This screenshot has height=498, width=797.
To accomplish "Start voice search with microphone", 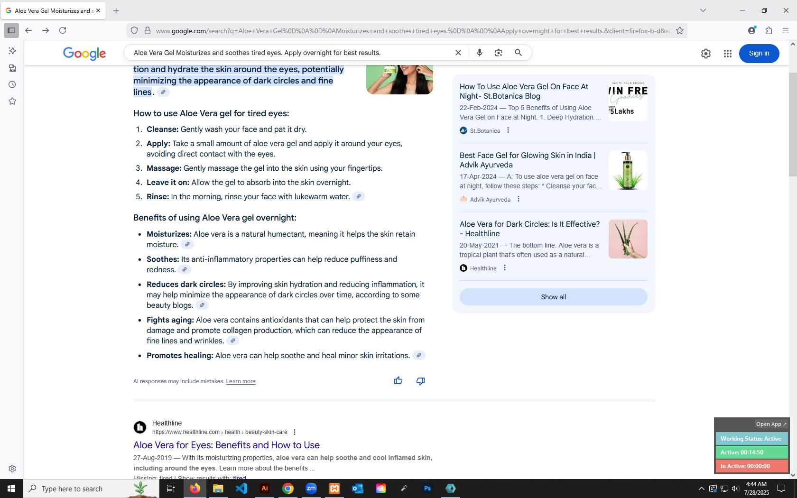I will click(480, 53).
